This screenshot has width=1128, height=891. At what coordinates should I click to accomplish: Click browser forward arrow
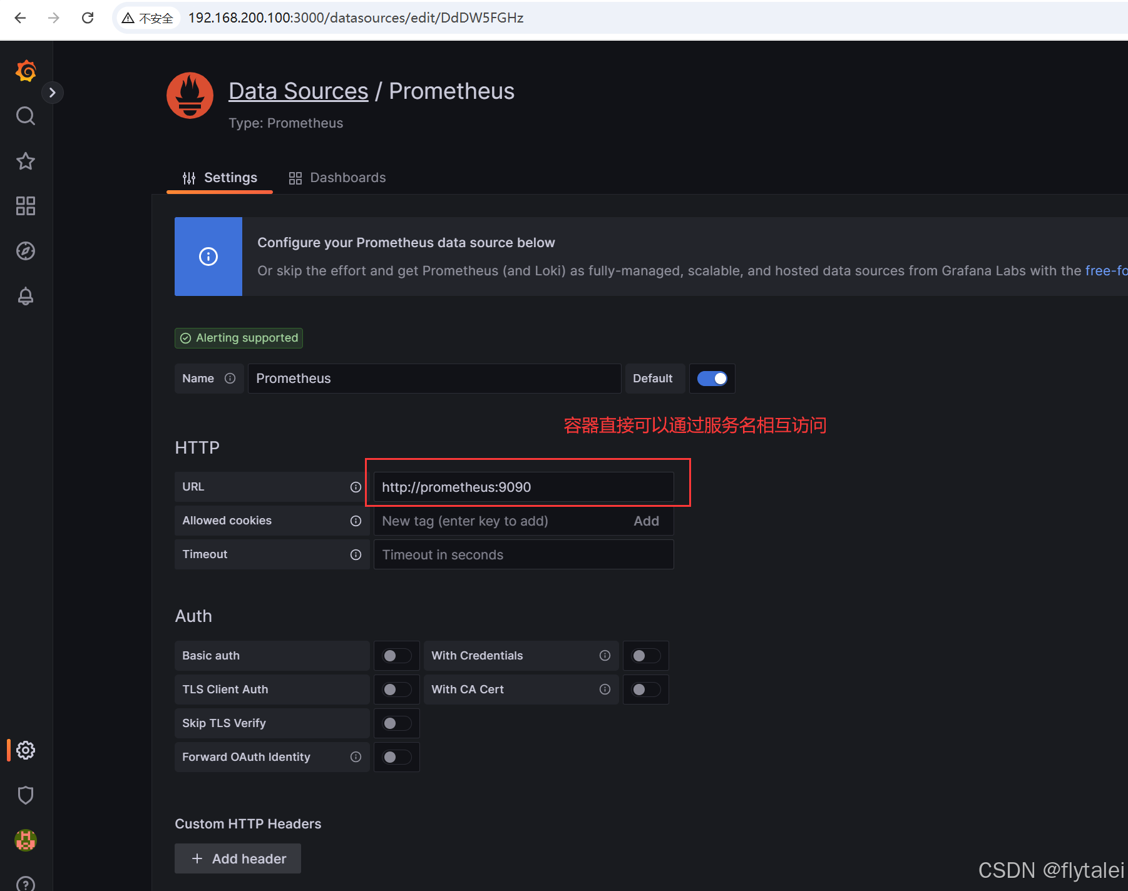pyautogui.click(x=54, y=18)
